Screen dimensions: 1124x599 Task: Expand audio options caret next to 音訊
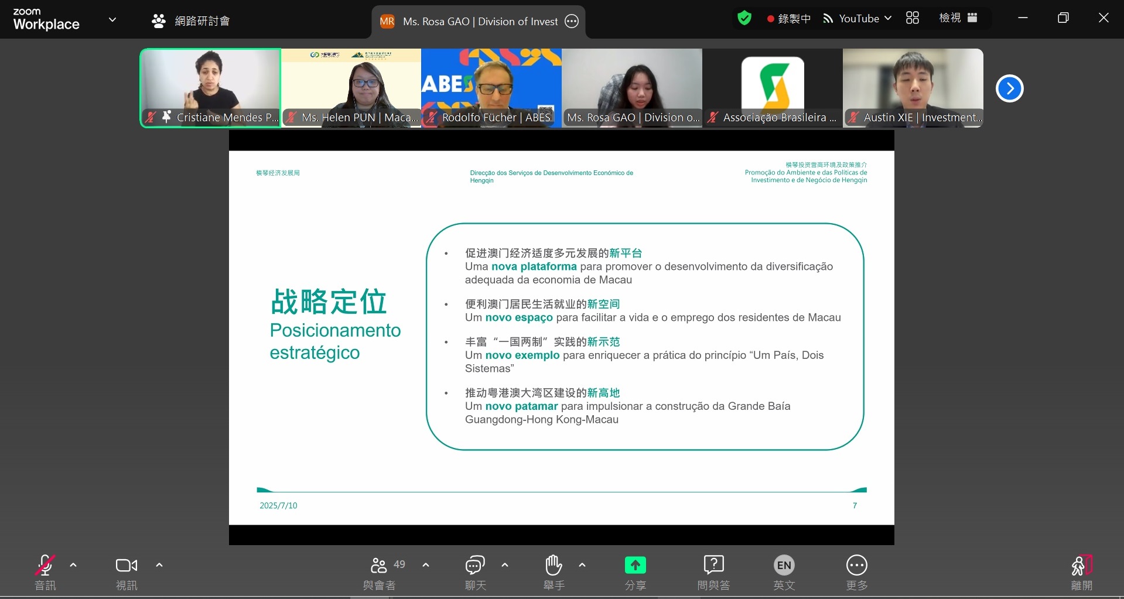click(73, 565)
